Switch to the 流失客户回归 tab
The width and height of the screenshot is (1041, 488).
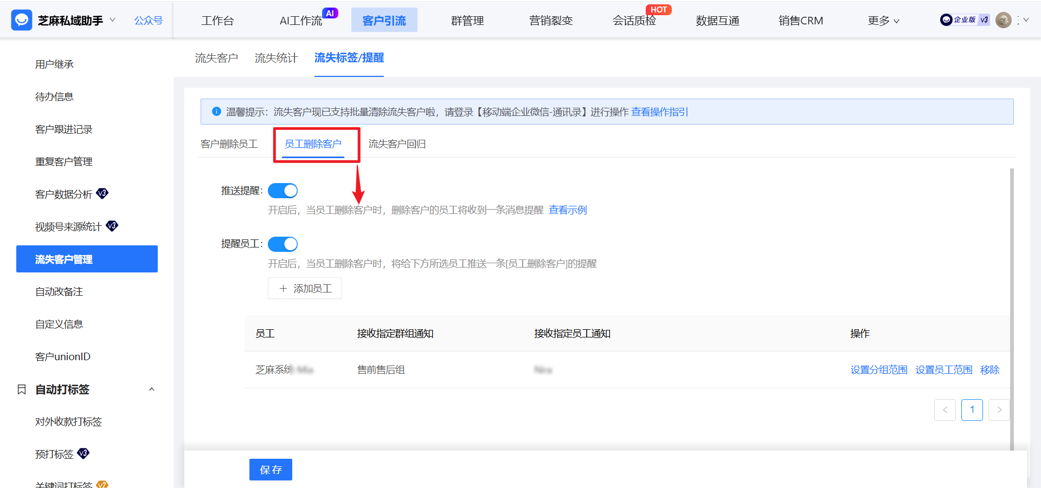click(x=397, y=144)
